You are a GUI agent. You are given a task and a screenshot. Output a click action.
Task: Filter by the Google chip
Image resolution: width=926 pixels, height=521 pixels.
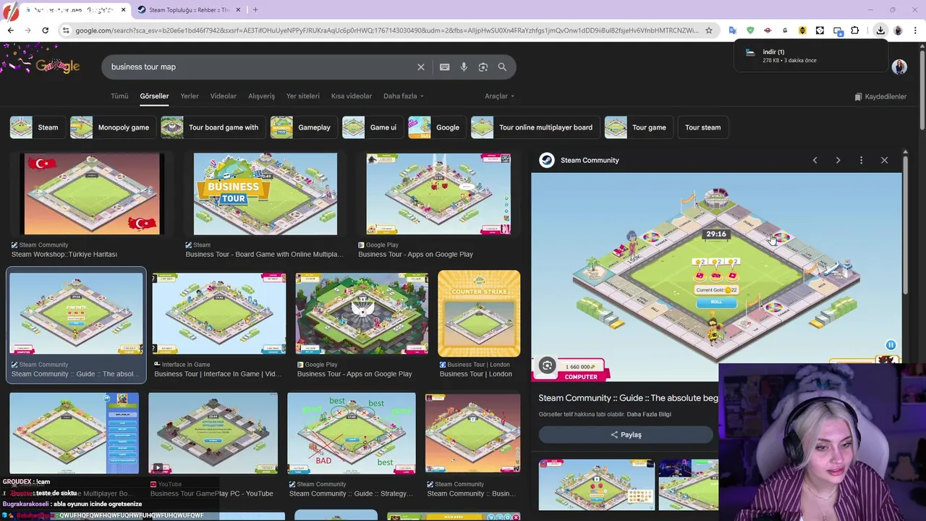tap(436, 127)
